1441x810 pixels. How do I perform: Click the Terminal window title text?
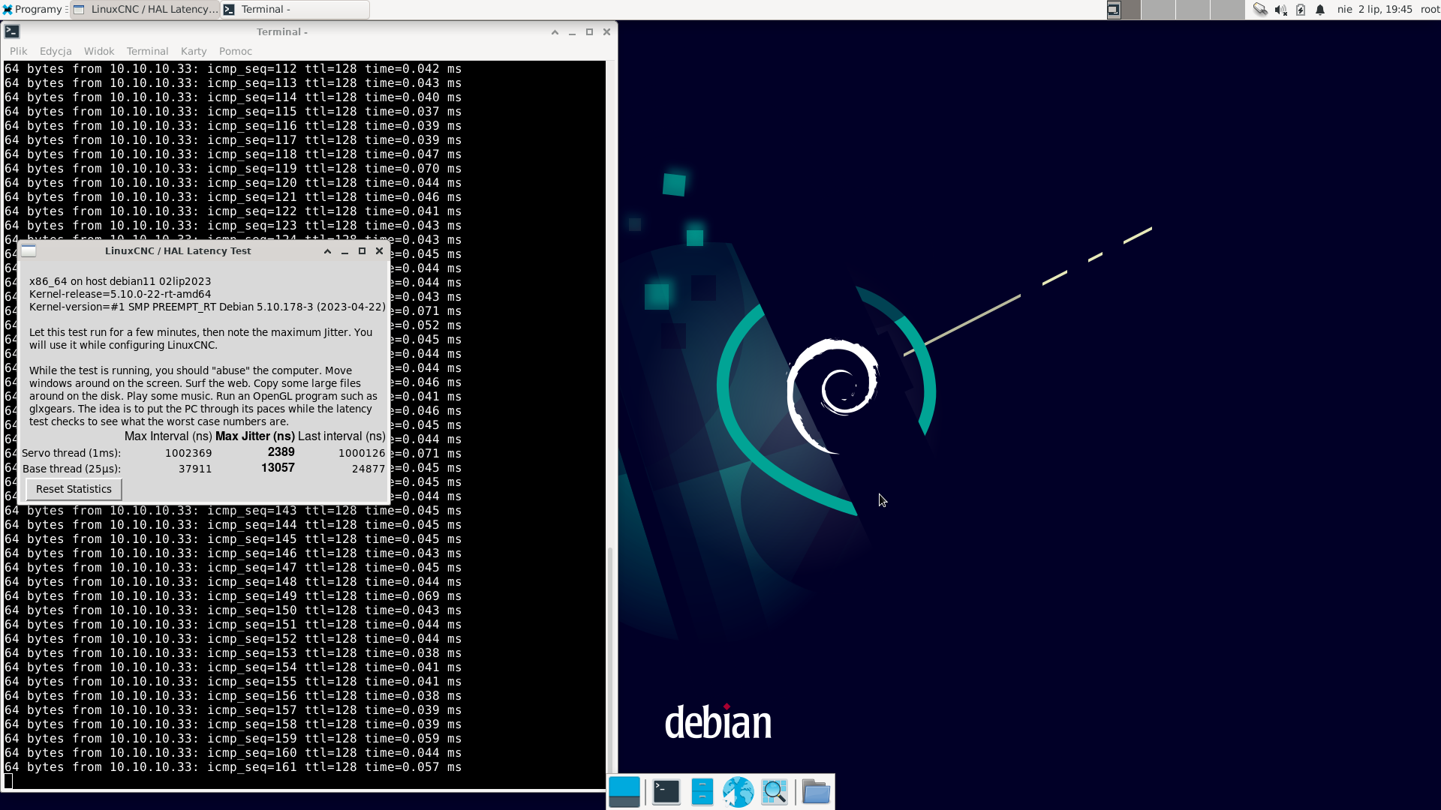(x=282, y=32)
